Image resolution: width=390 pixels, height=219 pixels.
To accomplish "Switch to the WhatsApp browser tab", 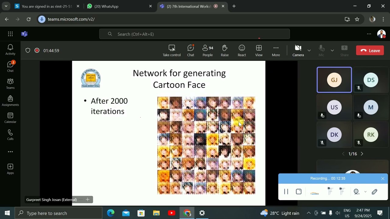I will (x=119, y=6).
